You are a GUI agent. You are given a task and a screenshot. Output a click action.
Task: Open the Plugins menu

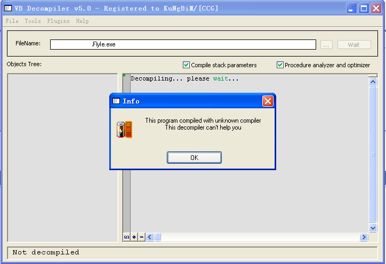coord(58,21)
